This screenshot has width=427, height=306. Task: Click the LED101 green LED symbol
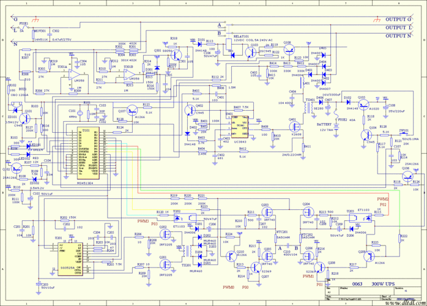click(28, 146)
